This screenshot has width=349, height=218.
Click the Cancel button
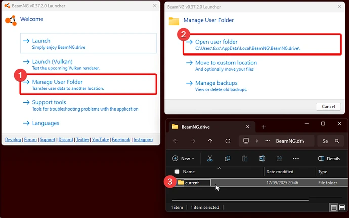325,106
